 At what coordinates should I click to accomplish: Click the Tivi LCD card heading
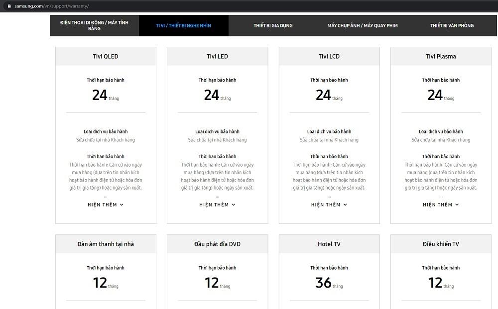[329, 56]
